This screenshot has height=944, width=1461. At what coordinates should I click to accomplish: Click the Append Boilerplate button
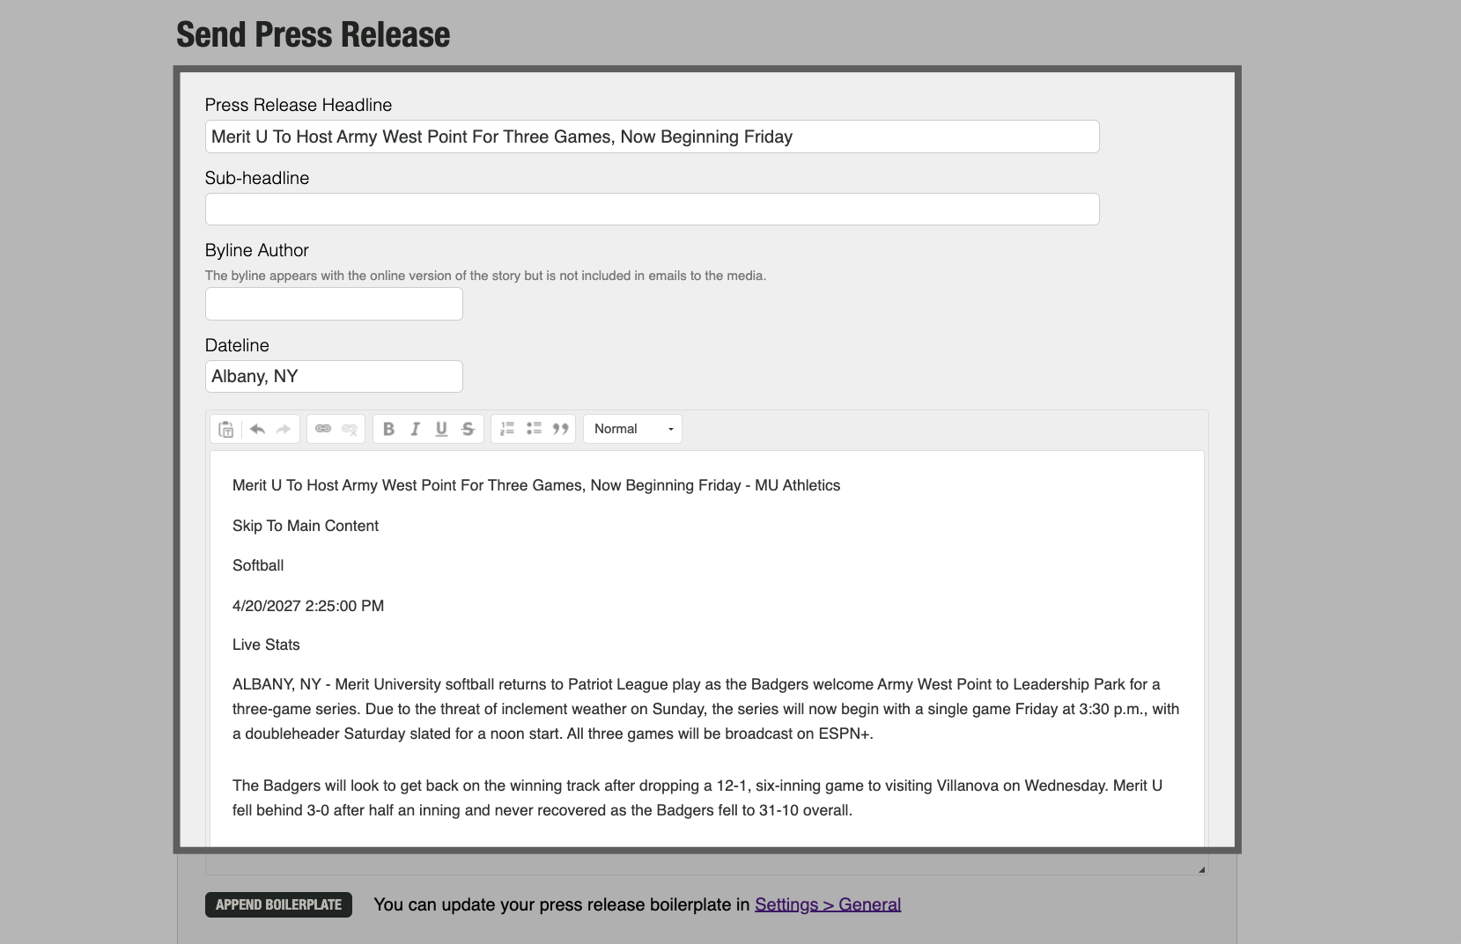[x=277, y=904]
